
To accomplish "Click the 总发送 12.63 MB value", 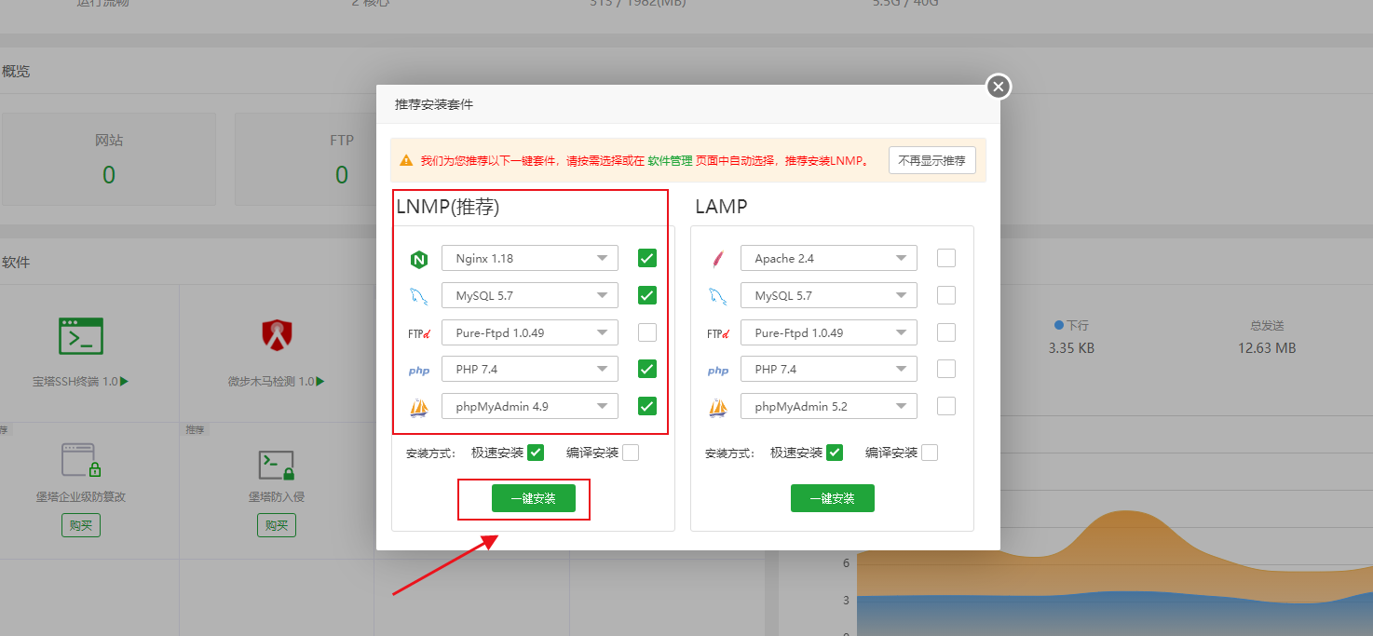I will [x=1267, y=348].
